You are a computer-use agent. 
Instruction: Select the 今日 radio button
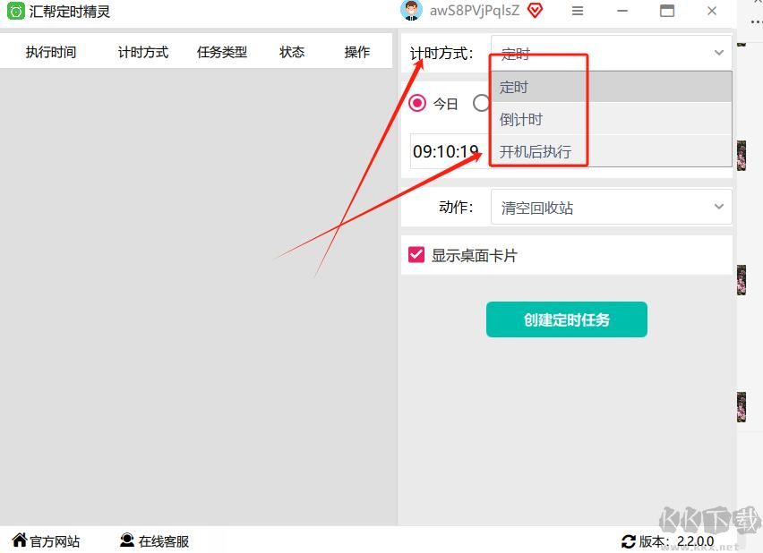(x=417, y=103)
